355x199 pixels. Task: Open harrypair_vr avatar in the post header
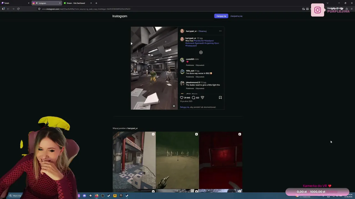tap(182, 31)
